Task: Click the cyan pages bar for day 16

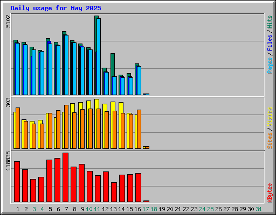Action: click(x=139, y=81)
